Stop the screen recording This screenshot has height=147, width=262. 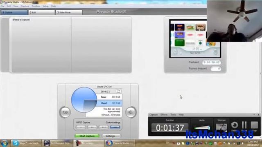[x=254, y=125]
